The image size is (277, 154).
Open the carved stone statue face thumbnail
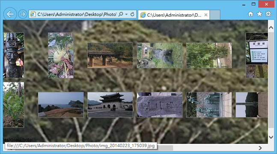coord(14,55)
